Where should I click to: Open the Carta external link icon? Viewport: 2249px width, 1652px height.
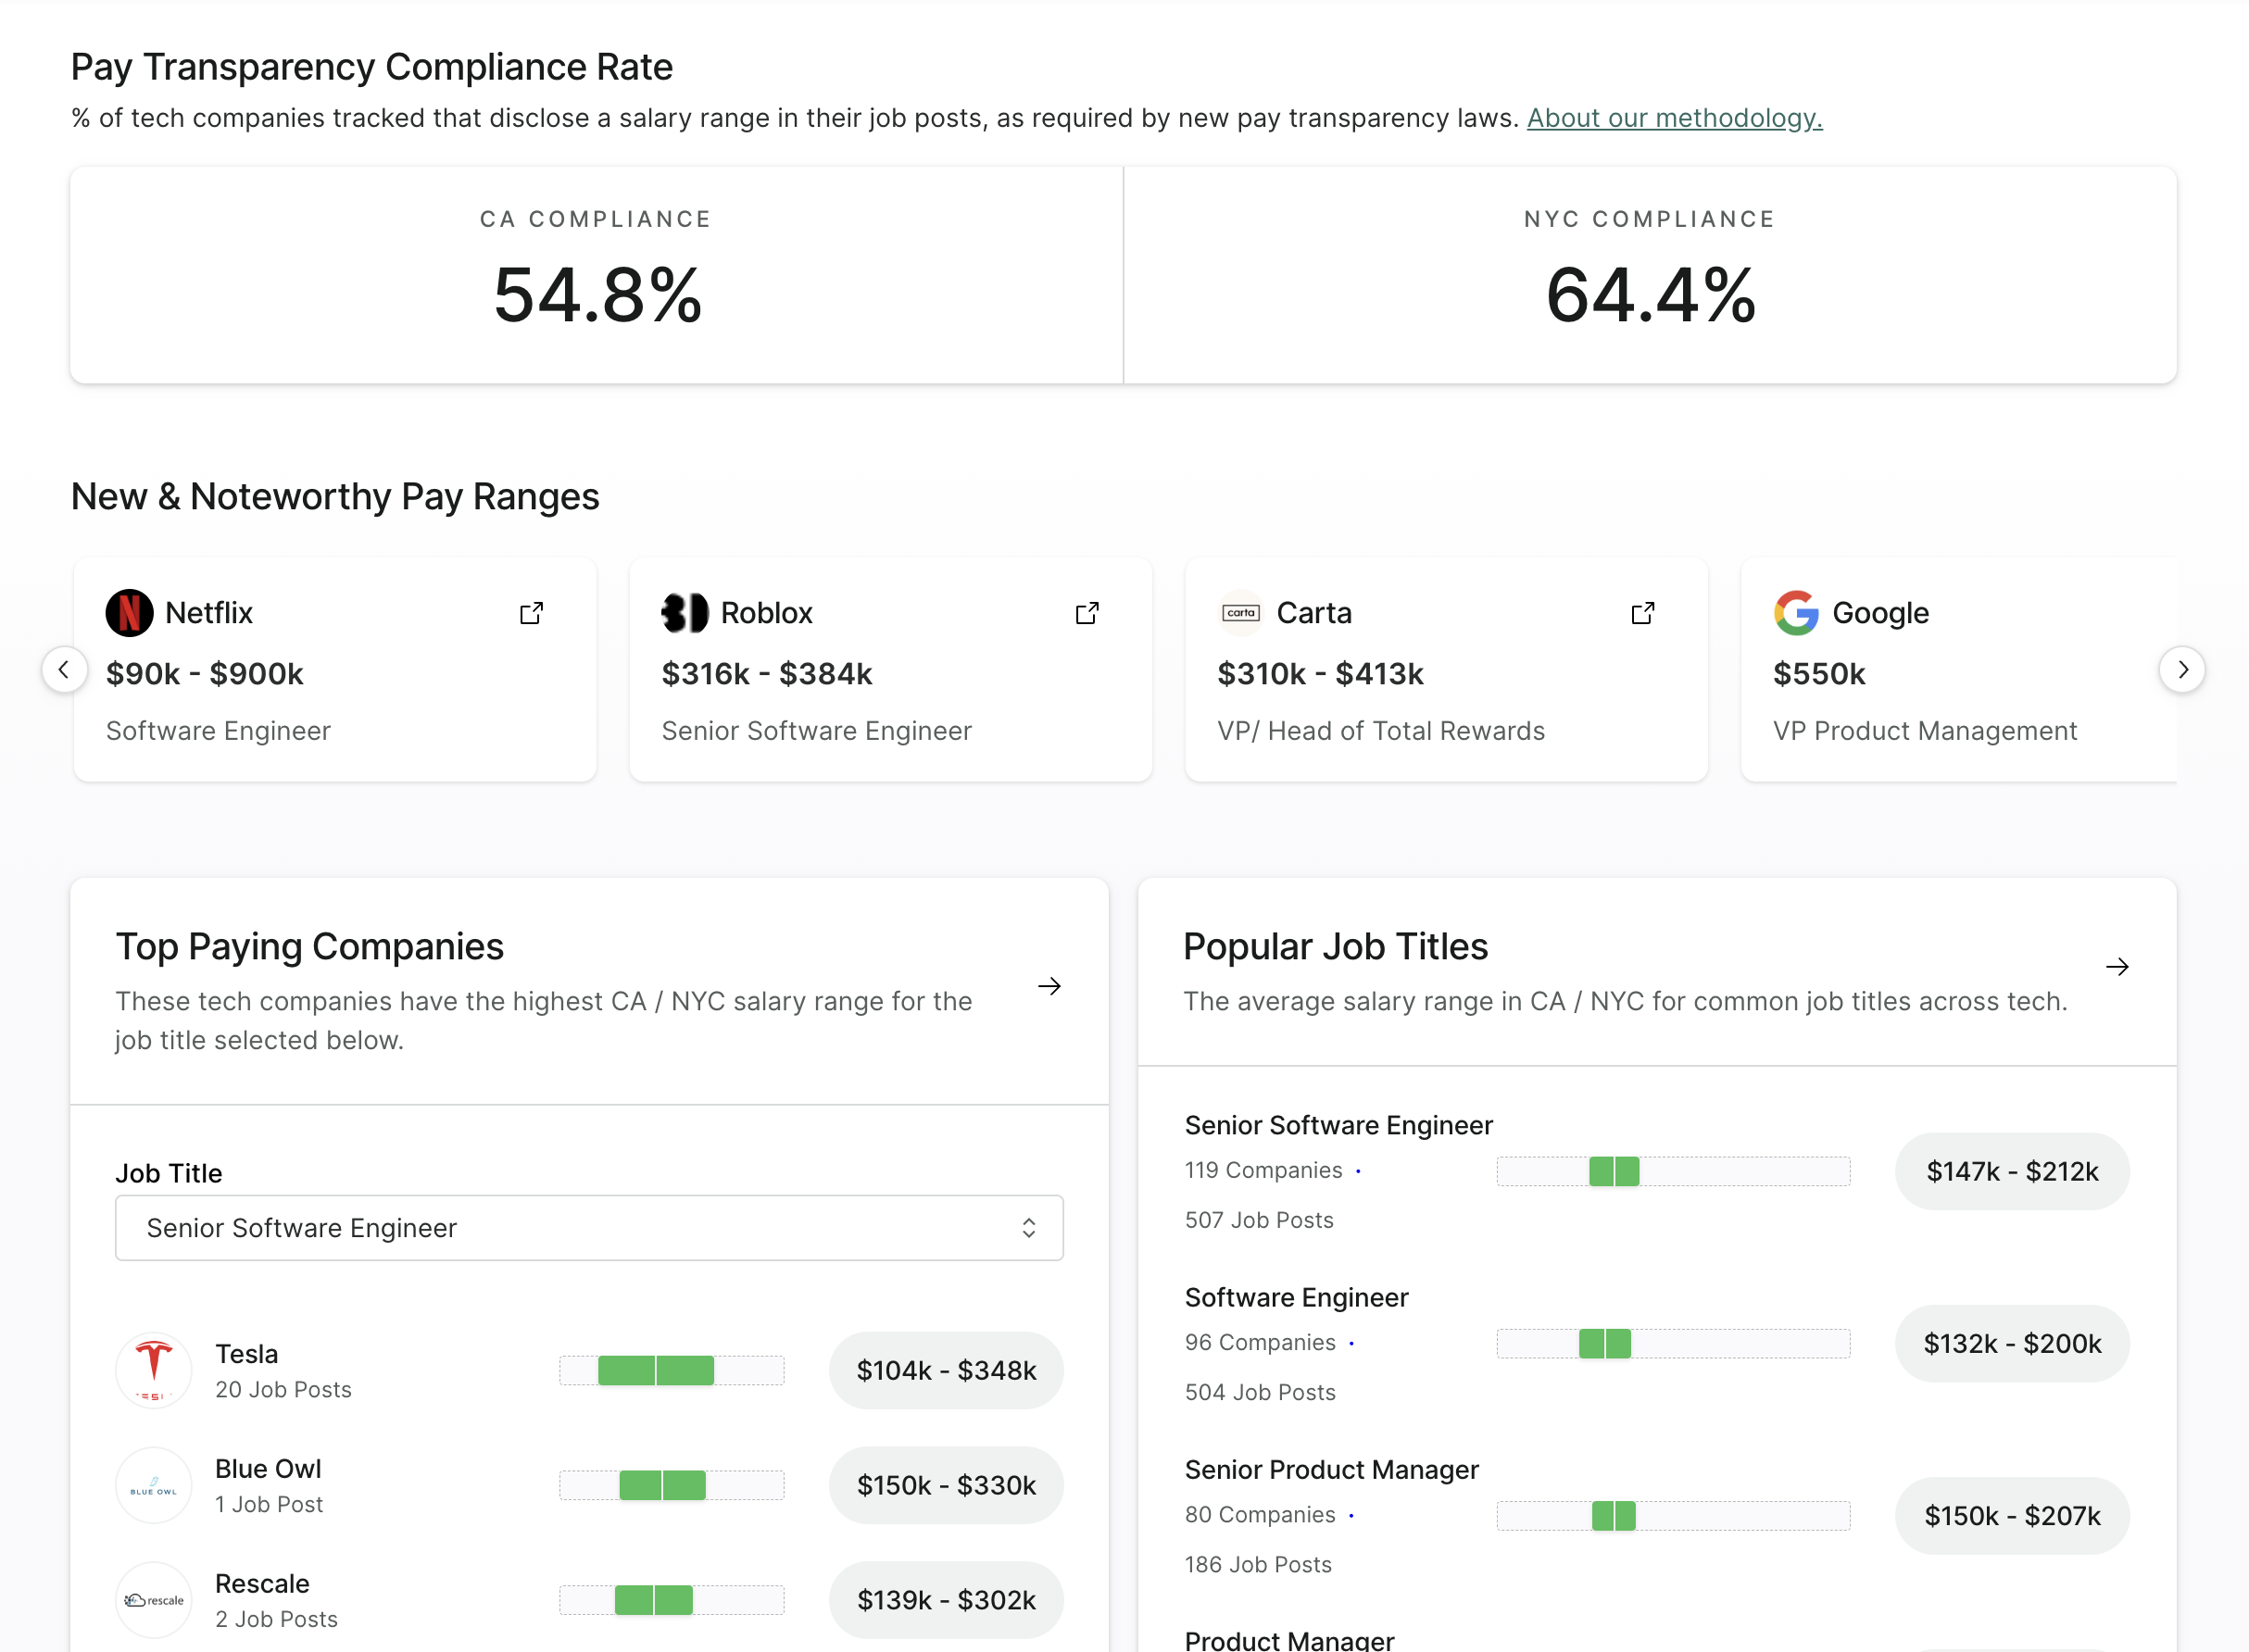[x=1643, y=613]
